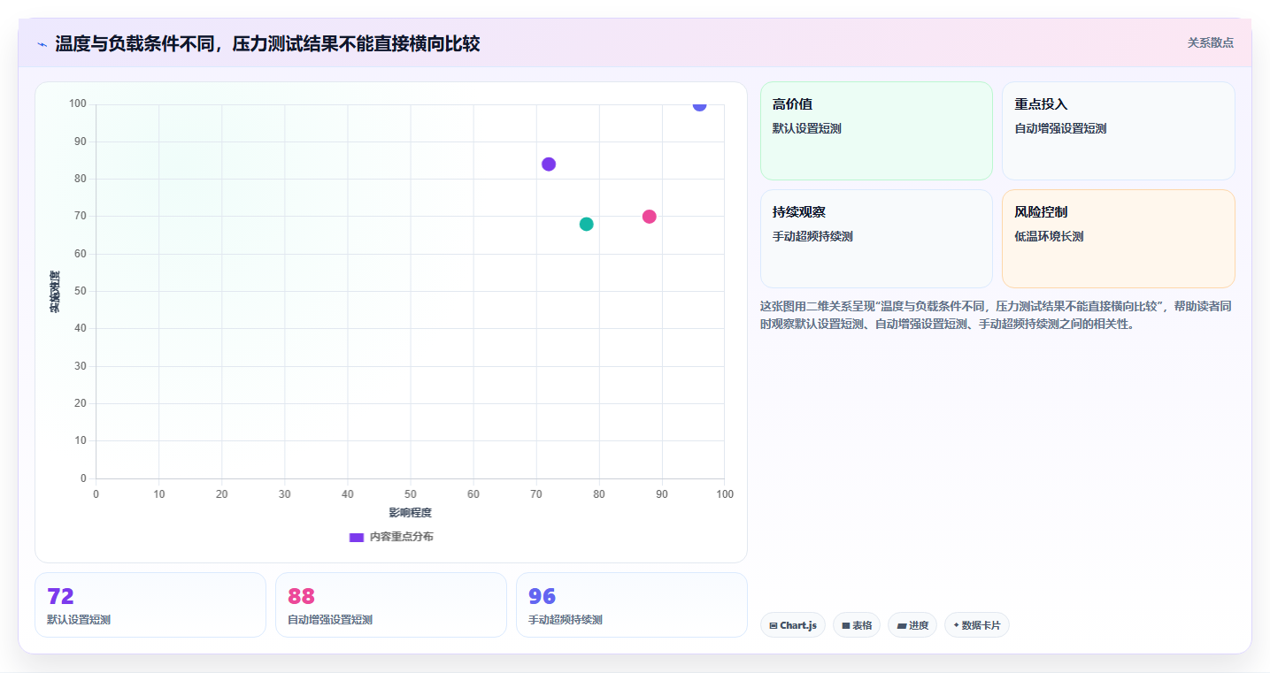Select the purple scatter point near 72
The height and width of the screenshot is (673, 1270).
pyautogui.click(x=549, y=164)
